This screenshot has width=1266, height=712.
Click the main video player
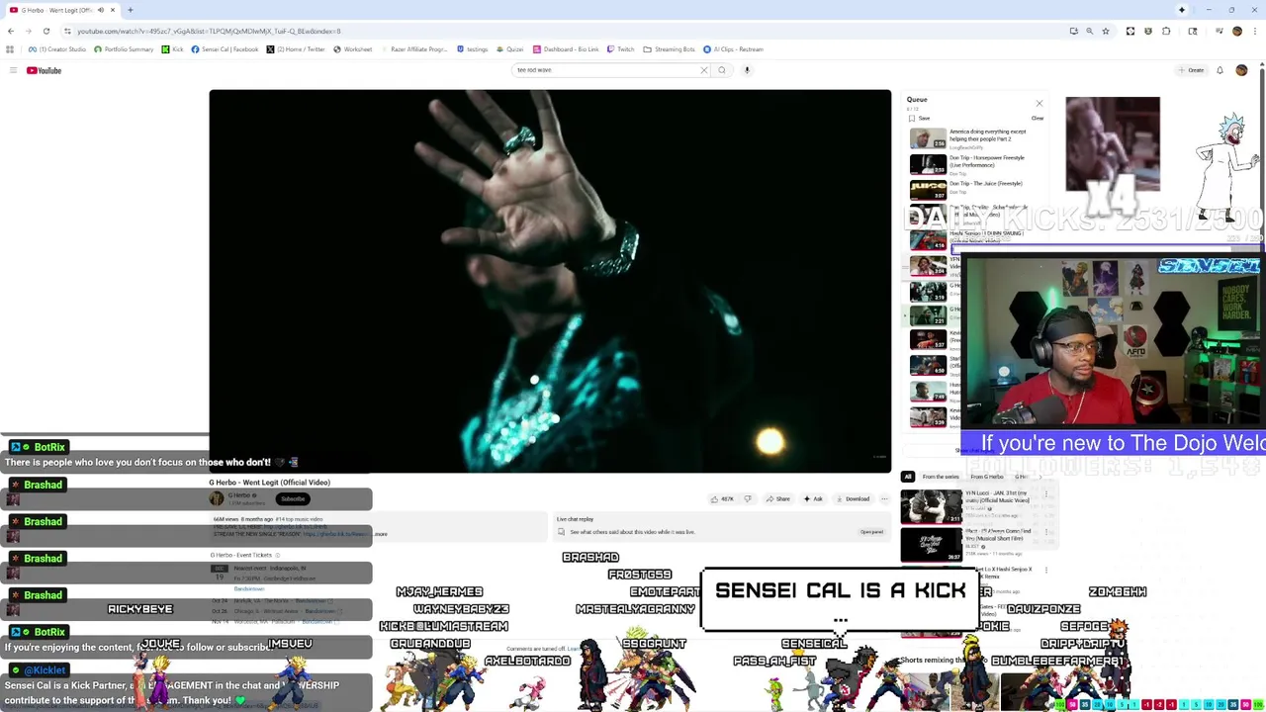coord(550,281)
